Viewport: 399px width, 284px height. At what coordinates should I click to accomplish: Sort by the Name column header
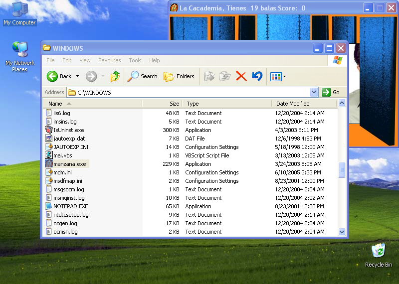92,104
